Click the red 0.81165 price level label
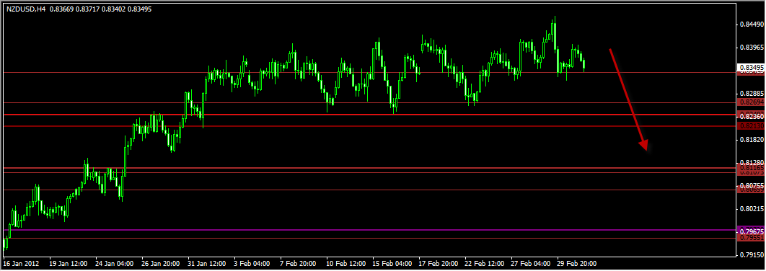Viewport: 766px width, 271px height. coord(752,168)
